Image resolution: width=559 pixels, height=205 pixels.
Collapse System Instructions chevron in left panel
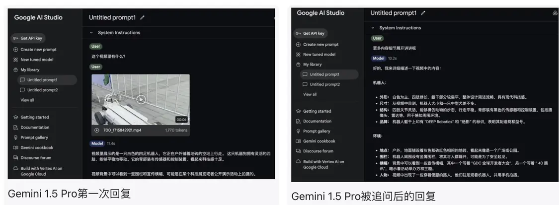coord(91,32)
